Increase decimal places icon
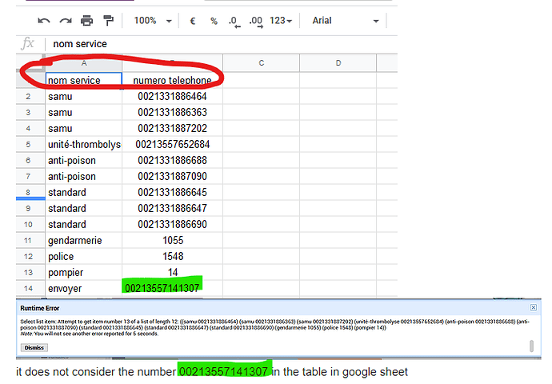The image size is (552, 384). pos(256,22)
